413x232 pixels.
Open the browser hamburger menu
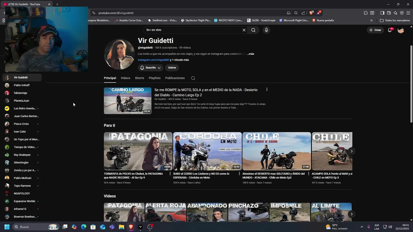[x=408, y=13]
